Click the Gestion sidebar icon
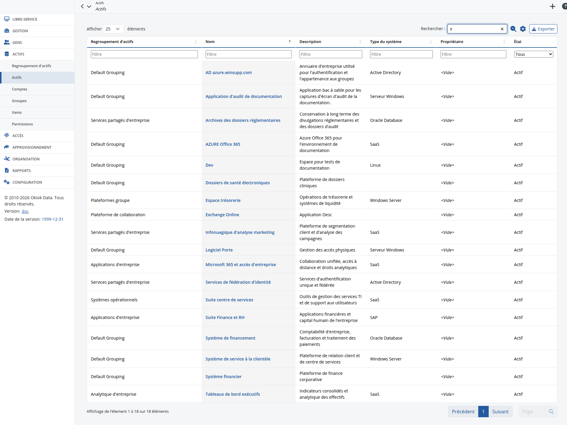The image size is (567, 425). tap(7, 31)
